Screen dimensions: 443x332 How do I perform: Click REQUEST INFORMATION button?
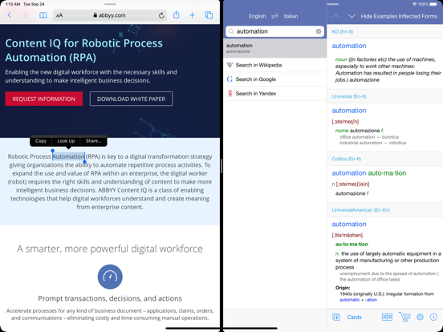coord(44,99)
